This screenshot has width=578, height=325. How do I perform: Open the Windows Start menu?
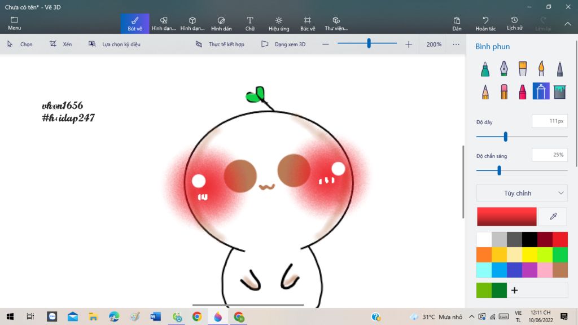(x=10, y=317)
